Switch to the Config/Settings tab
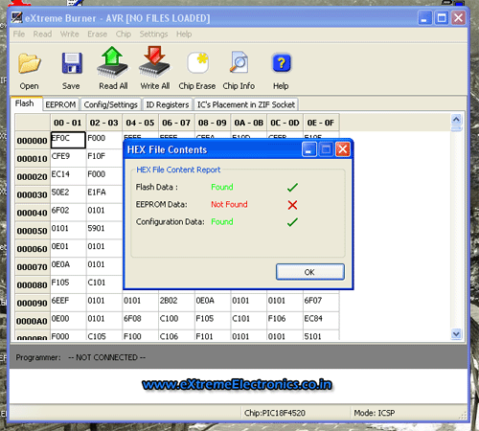This screenshot has width=479, height=431. point(110,104)
